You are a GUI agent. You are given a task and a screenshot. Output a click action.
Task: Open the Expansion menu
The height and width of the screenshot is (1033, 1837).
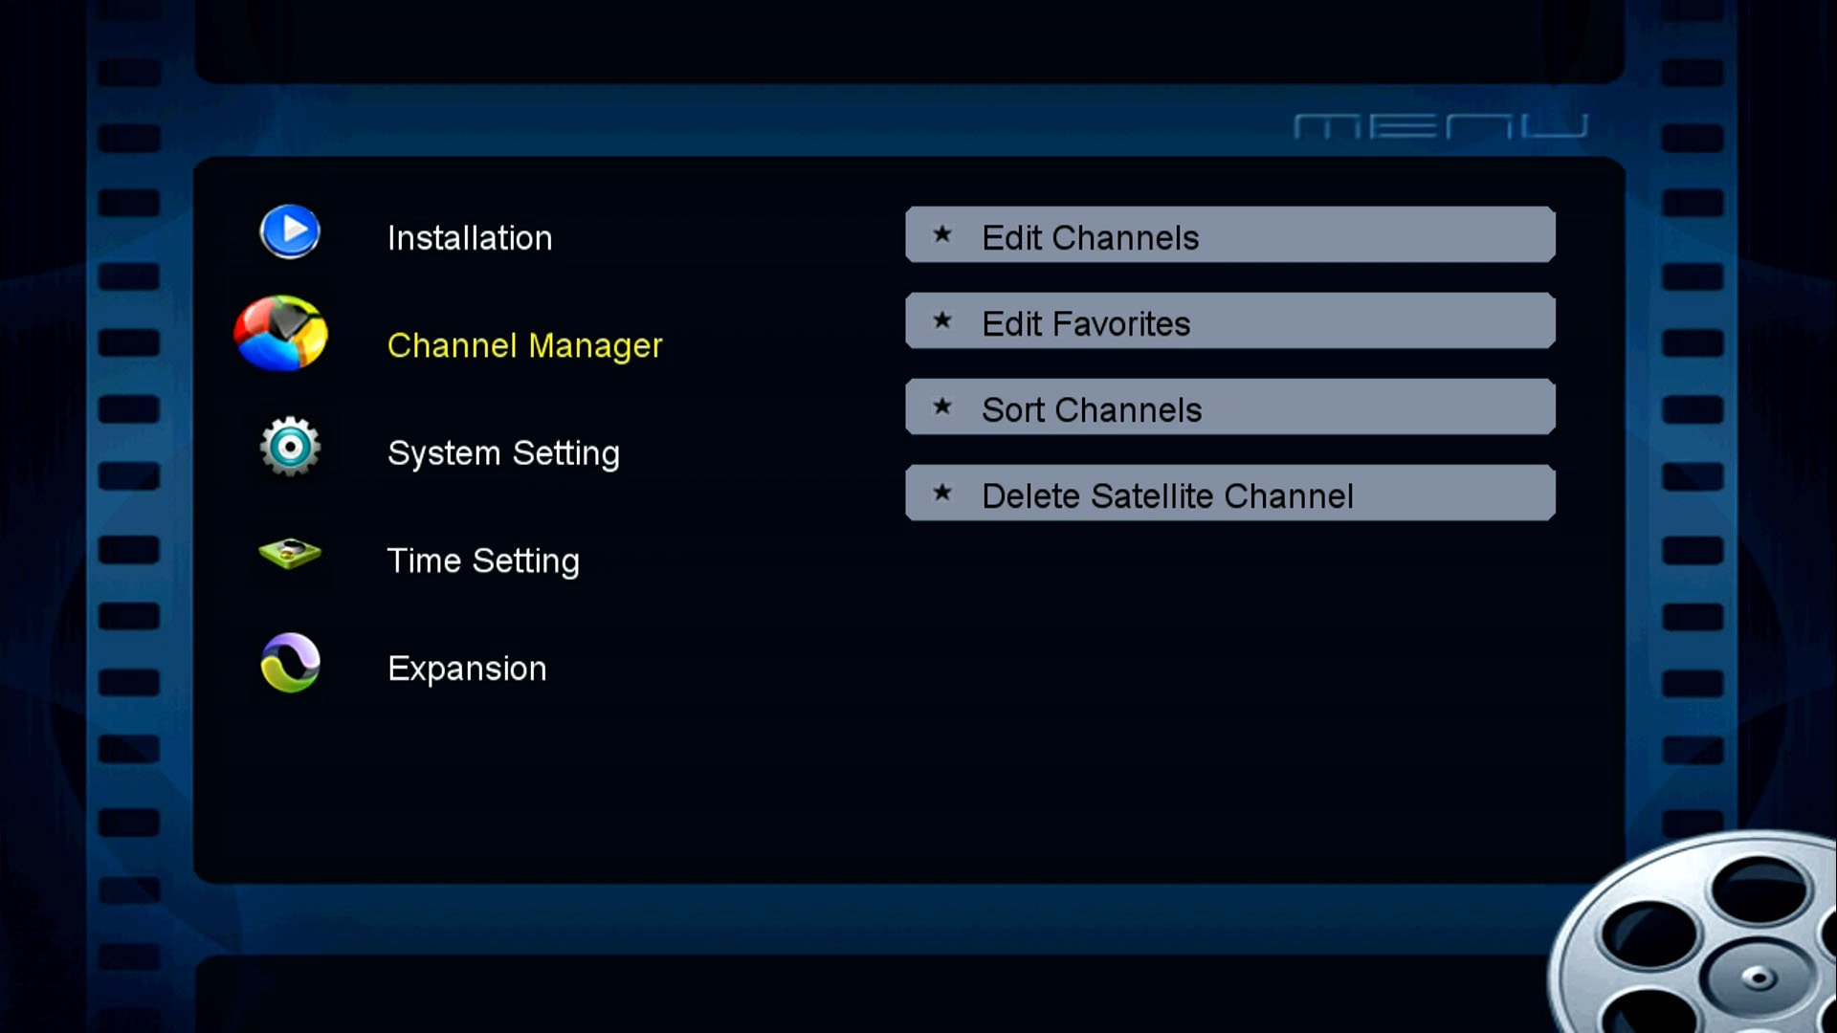pyautogui.click(x=467, y=669)
